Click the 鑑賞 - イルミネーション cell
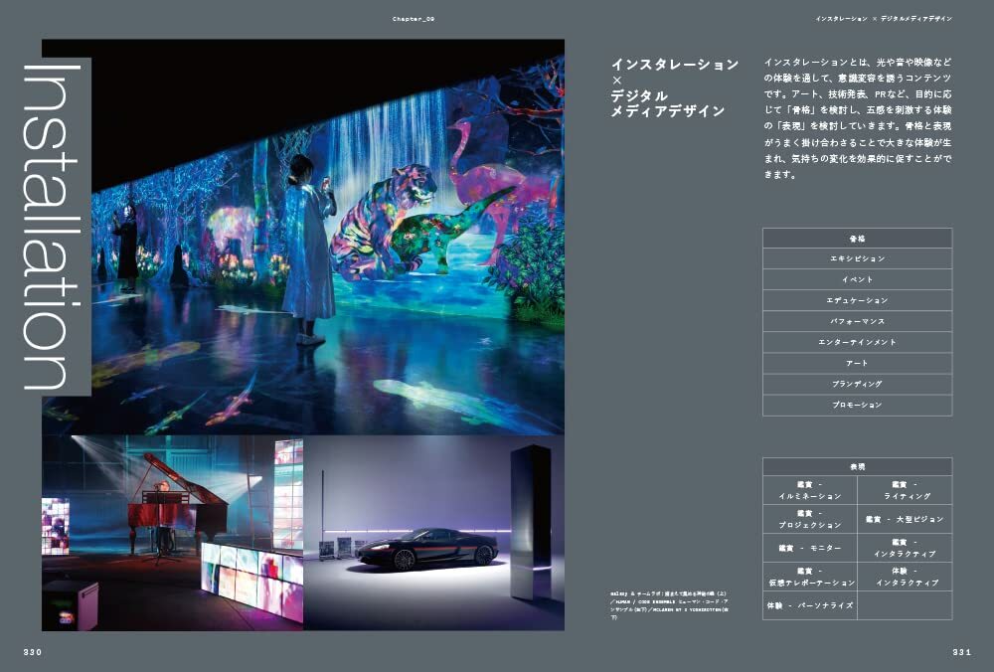 (x=809, y=490)
